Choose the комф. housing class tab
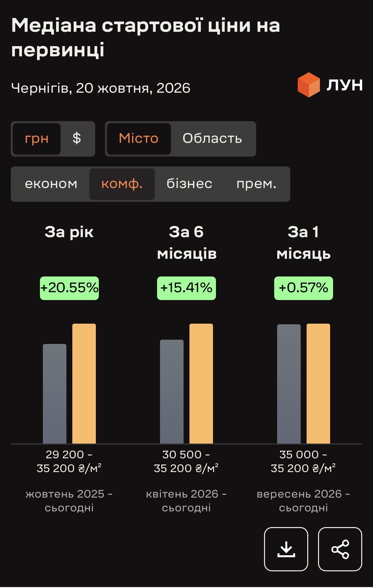Image resolution: width=373 pixels, height=588 pixels. tap(122, 184)
